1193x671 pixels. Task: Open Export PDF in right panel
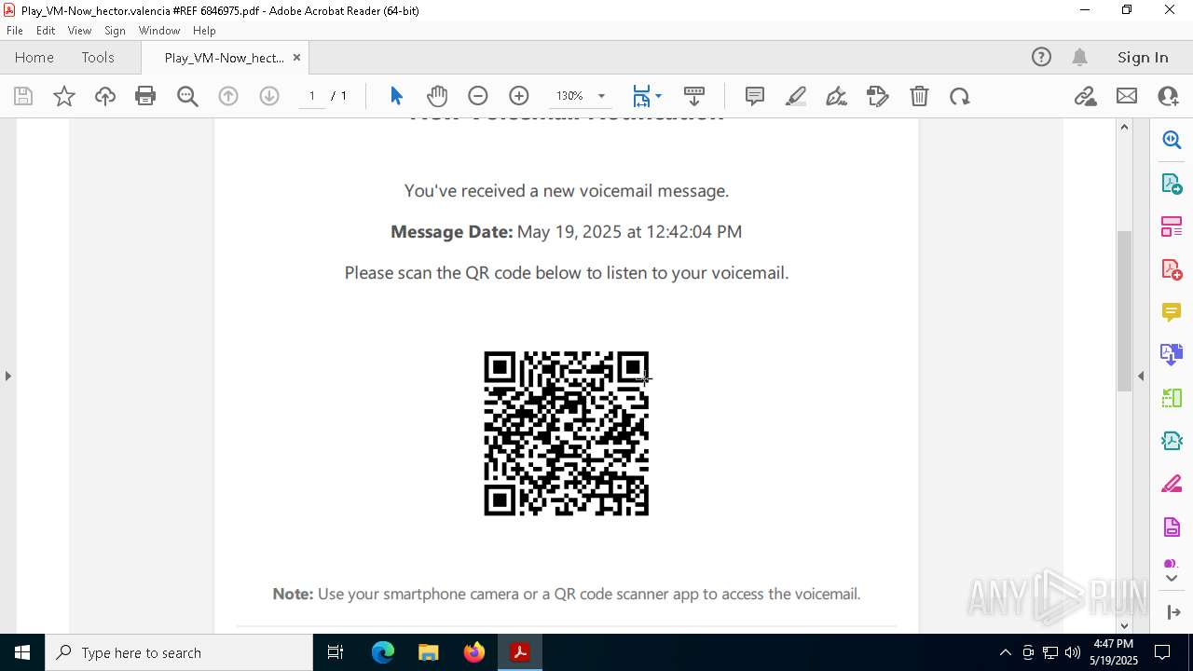[1172, 184]
